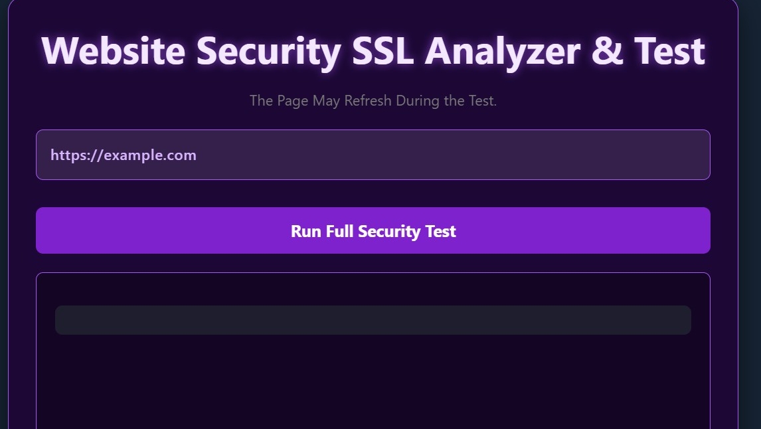Click the word Test ending the title
761x429 pixels.
pyautogui.click(x=669, y=51)
